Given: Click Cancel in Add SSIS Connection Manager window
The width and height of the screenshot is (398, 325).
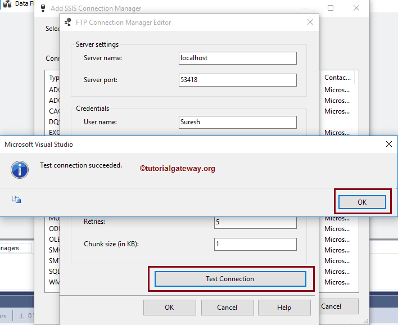Looking at the screenshot, I should [x=338, y=306].
